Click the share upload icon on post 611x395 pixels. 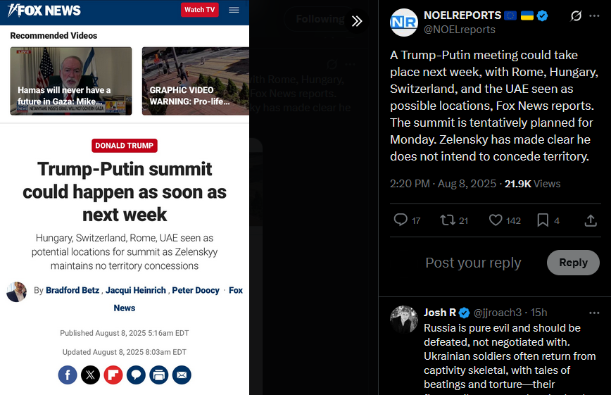point(591,220)
